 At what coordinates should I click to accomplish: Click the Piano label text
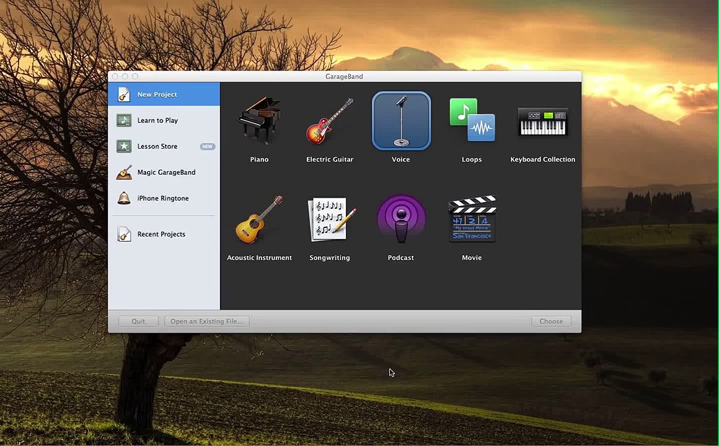tap(259, 160)
